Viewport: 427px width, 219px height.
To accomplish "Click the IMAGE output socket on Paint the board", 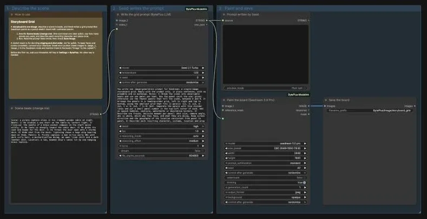I will click(x=308, y=106).
